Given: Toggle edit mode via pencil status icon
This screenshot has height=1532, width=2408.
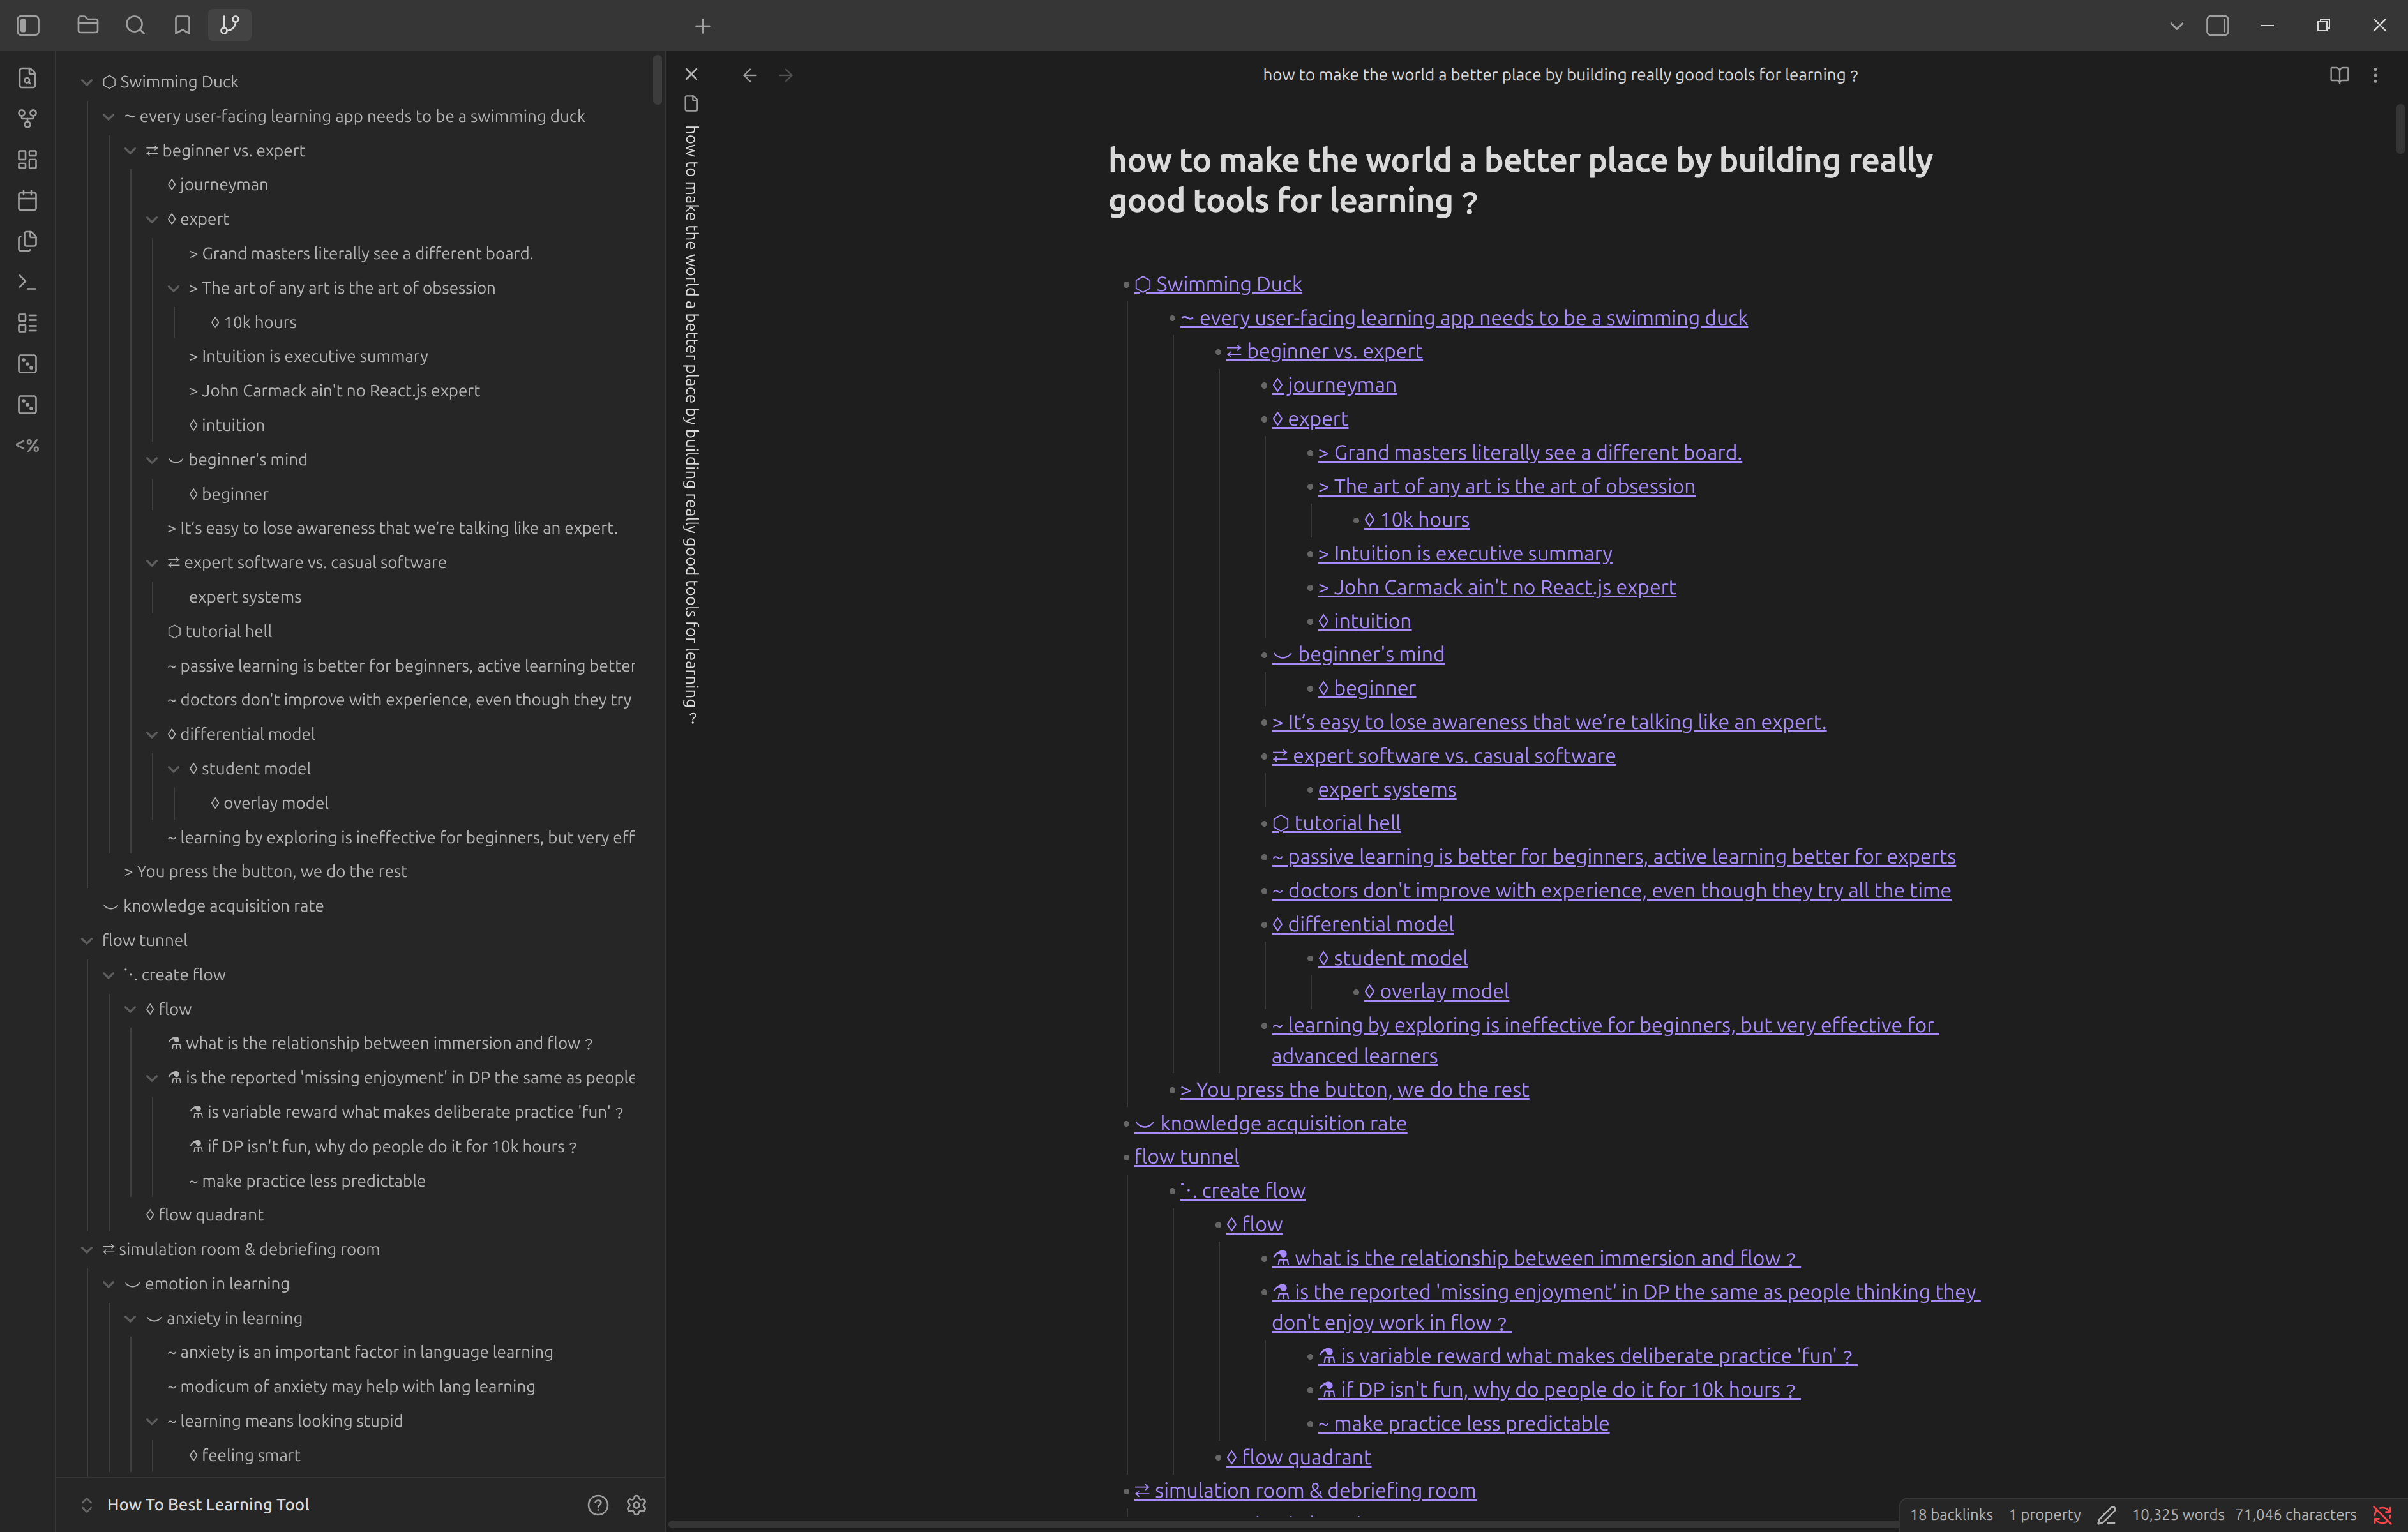Looking at the screenshot, I should click(x=2108, y=1514).
